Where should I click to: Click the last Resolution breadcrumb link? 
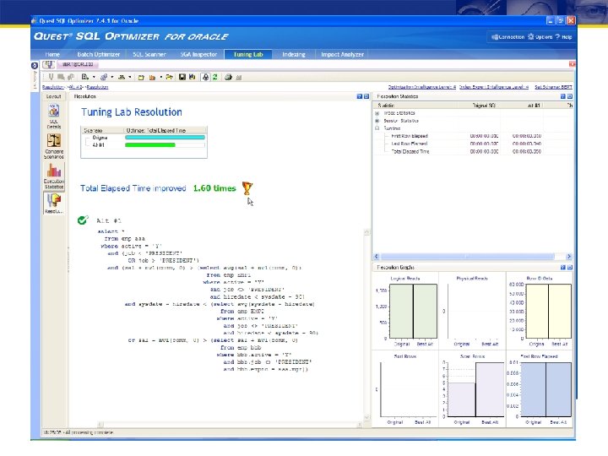pyautogui.click(x=98, y=87)
